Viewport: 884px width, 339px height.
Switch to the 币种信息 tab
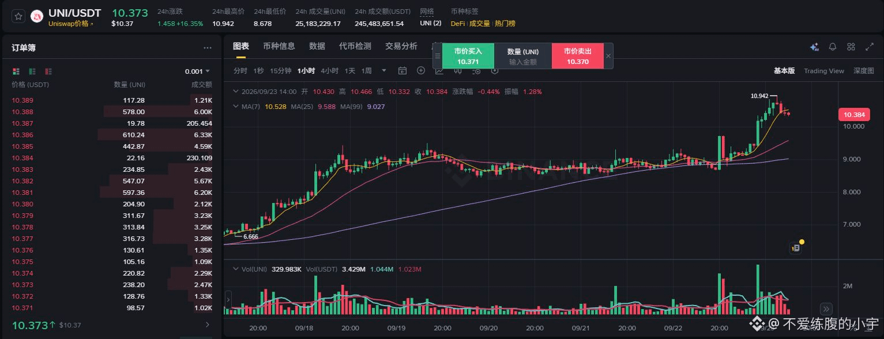coord(279,46)
